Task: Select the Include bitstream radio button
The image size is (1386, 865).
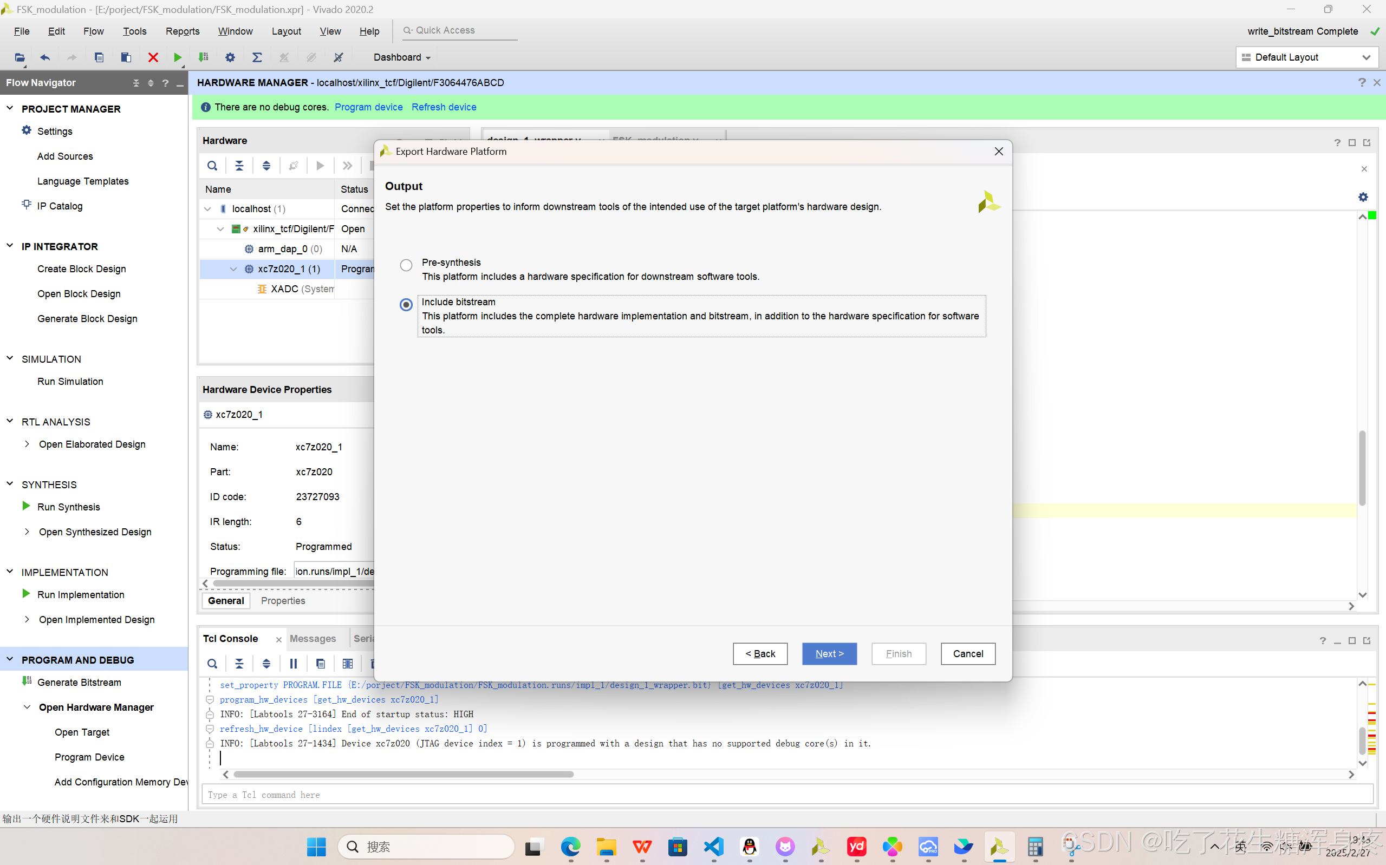Action: click(x=406, y=304)
